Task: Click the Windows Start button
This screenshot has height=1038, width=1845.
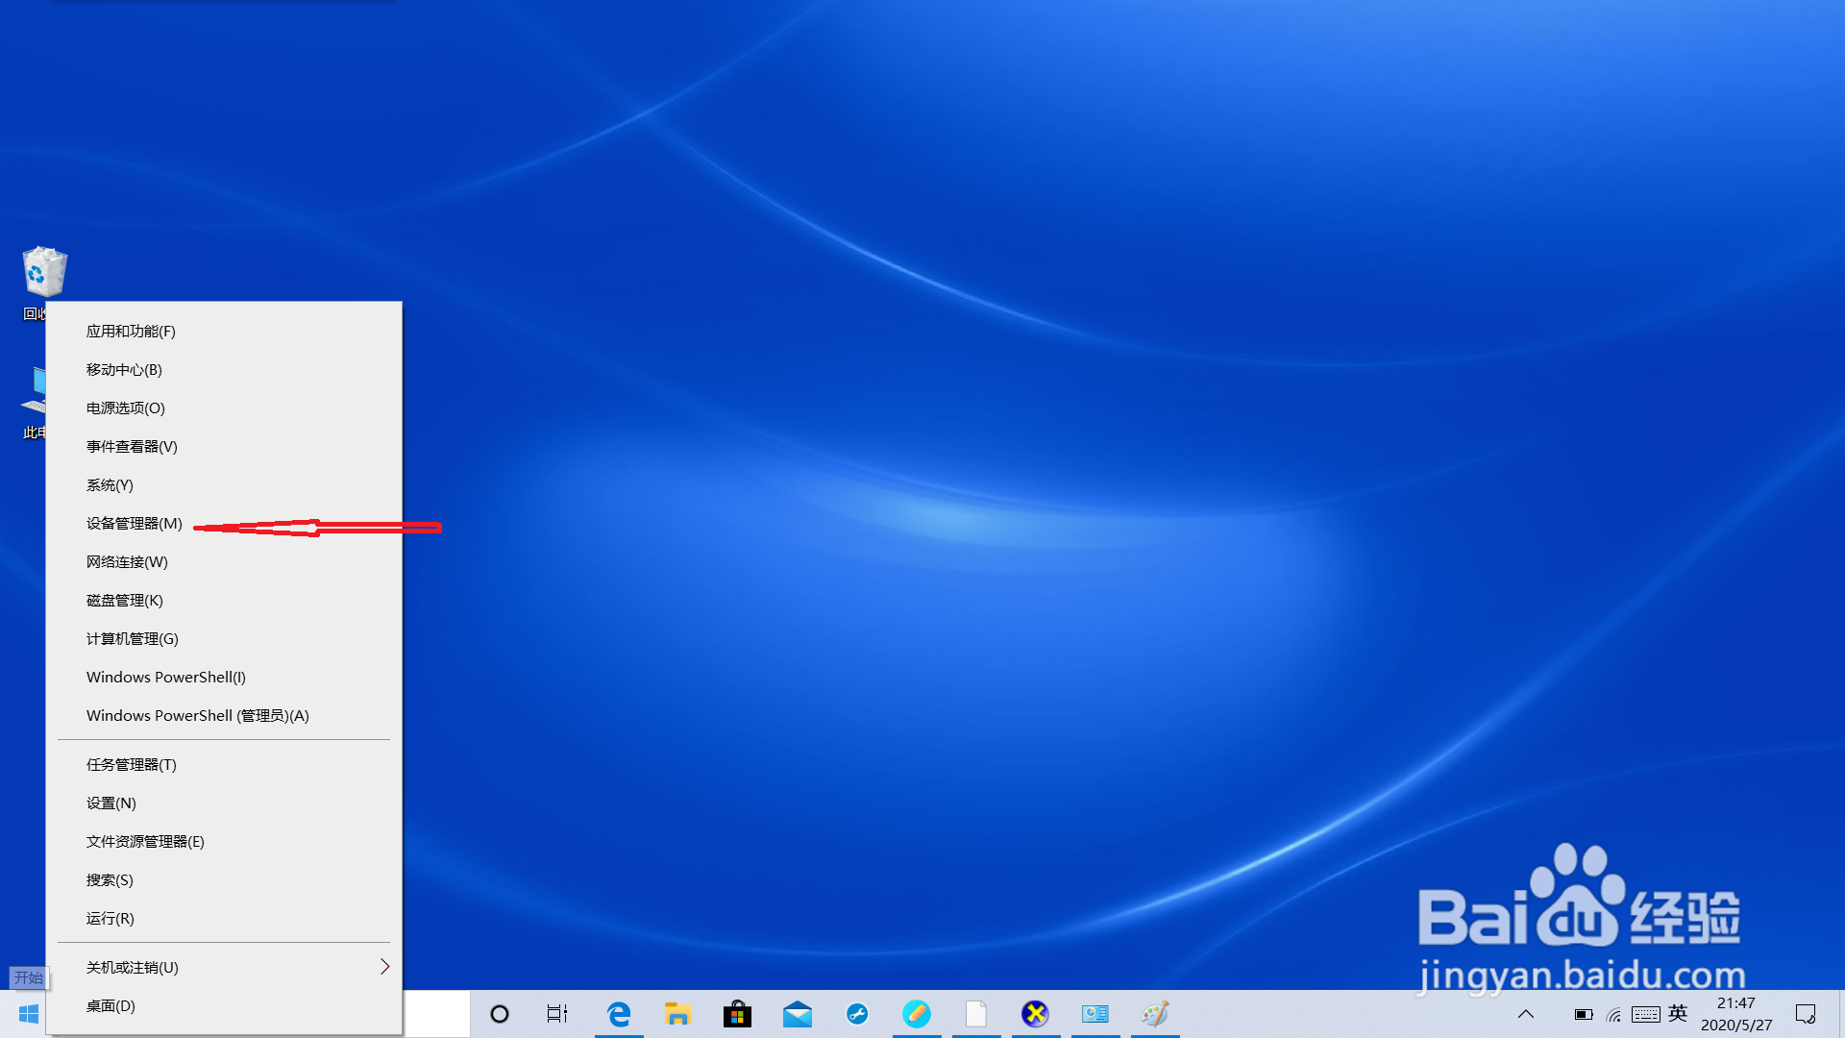Action: pyautogui.click(x=29, y=1014)
